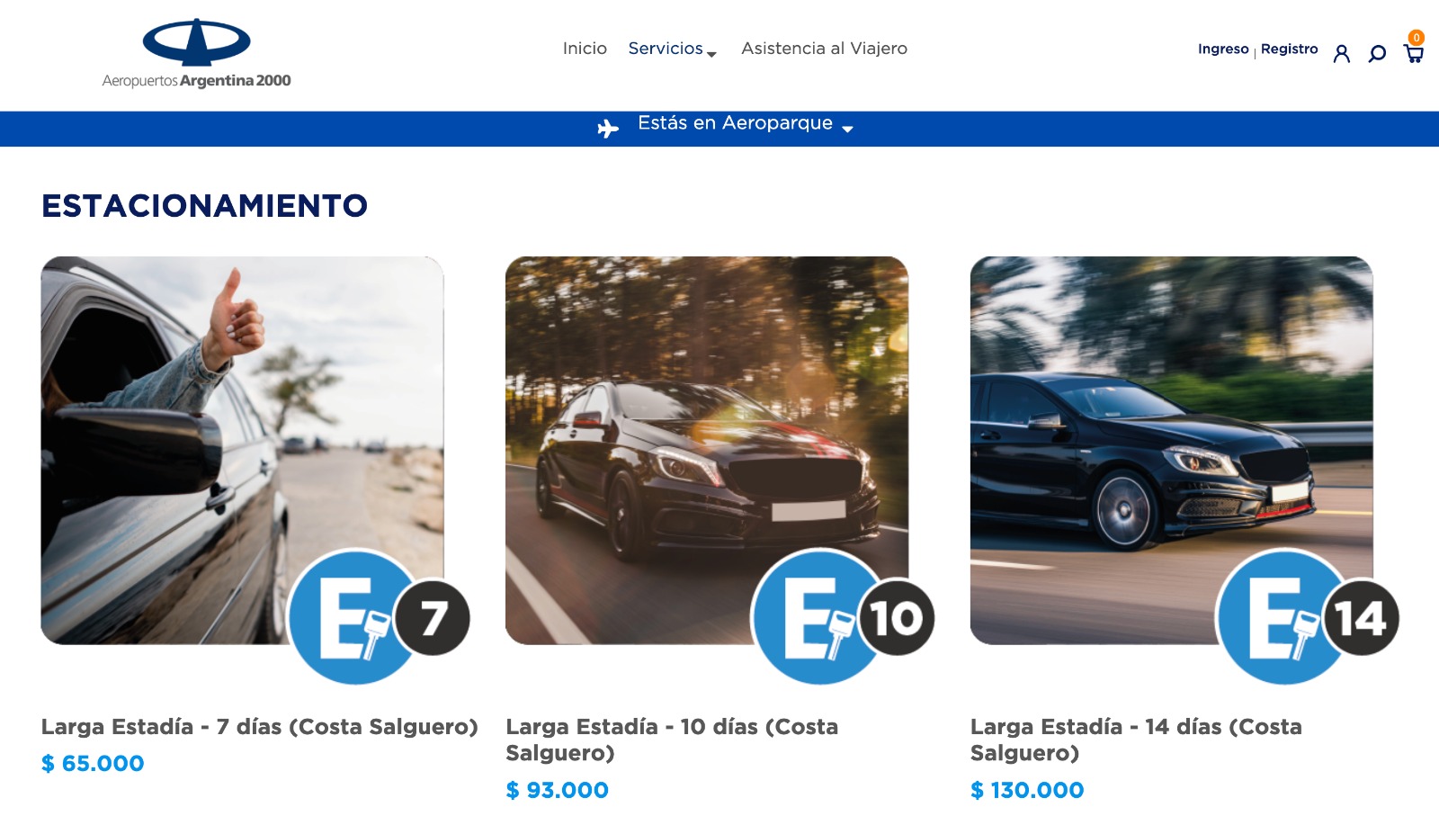Open Larga Estadía 7 días product title
The width and height of the screenshot is (1439, 834).
coord(259,727)
